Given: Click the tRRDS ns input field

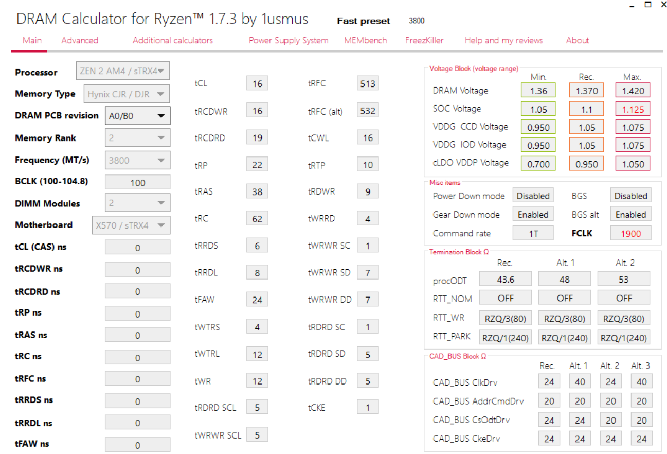Looking at the screenshot, I should 137,401.
